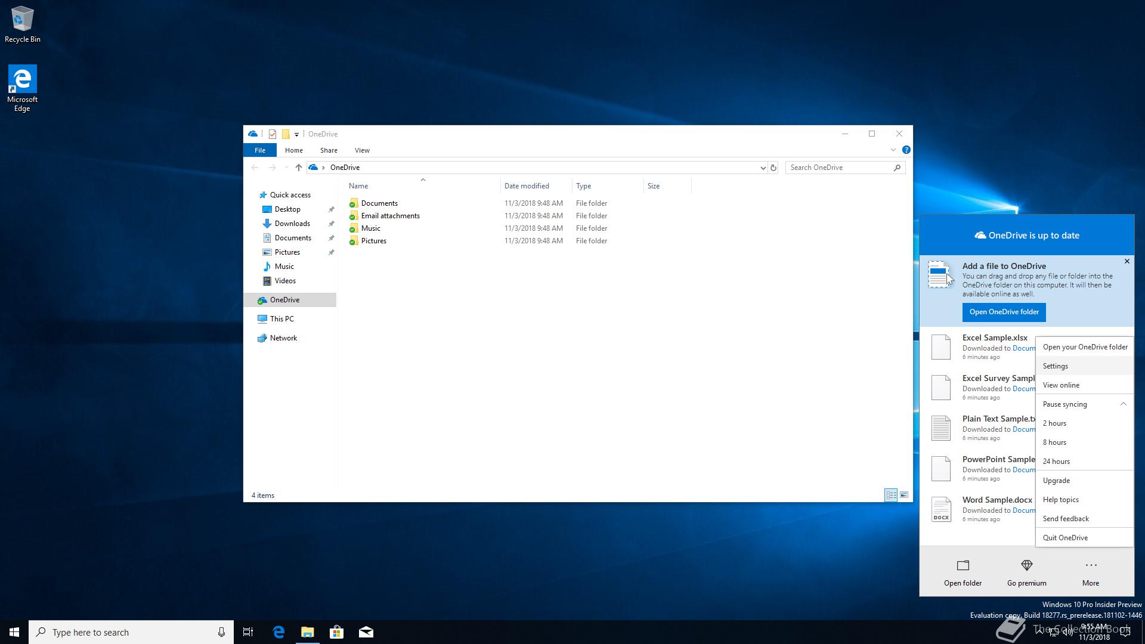Switch to the Home ribbon tab
This screenshot has width=1145, height=644.
pyautogui.click(x=294, y=150)
